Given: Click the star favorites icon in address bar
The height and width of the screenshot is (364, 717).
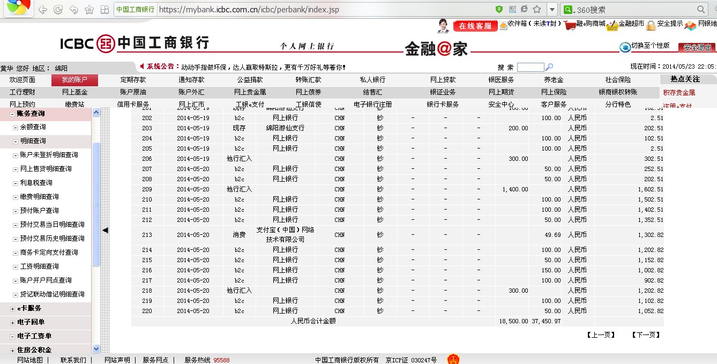Looking at the screenshot, I should [536, 10].
